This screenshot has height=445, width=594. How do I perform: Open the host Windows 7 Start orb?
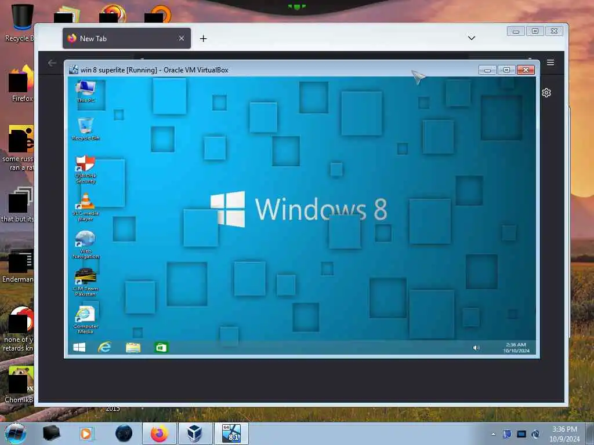16,433
